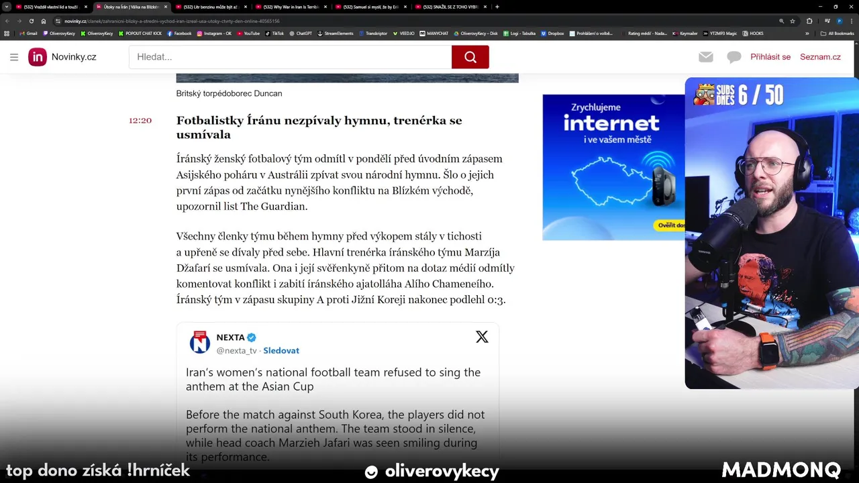Click the browser home icon
The width and height of the screenshot is (859, 483).
[x=44, y=21]
